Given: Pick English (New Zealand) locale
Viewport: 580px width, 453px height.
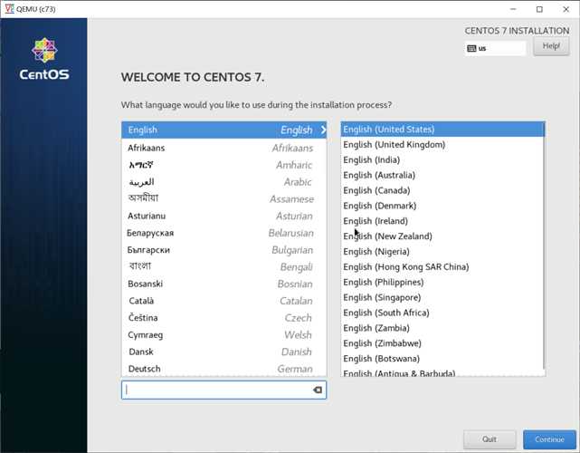Looking at the screenshot, I should coord(442,236).
